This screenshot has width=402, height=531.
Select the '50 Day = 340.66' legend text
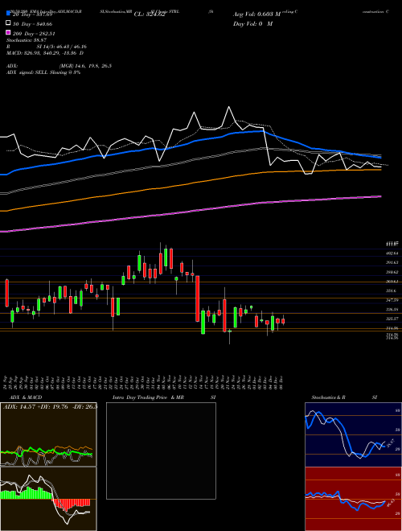pos(33,24)
